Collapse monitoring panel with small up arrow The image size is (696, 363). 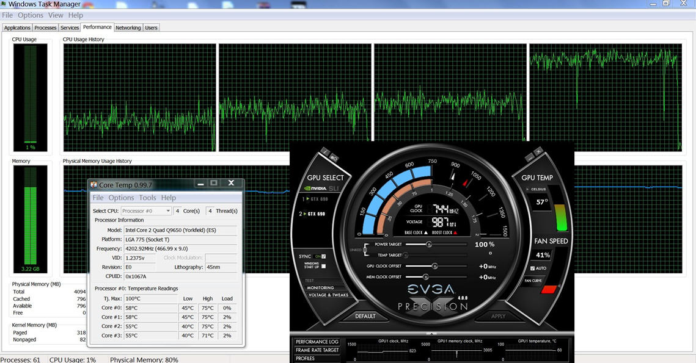pyautogui.click(x=431, y=333)
